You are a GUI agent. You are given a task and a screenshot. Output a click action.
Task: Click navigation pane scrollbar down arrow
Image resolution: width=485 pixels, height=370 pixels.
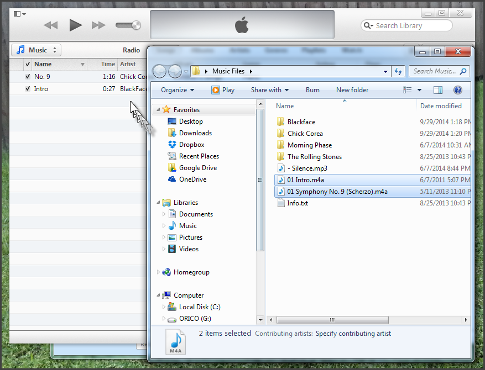260,320
